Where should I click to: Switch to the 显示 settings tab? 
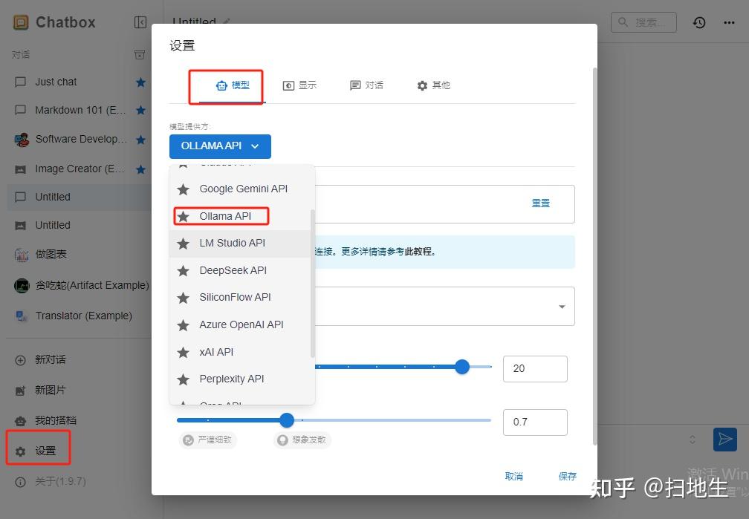point(299,85)
